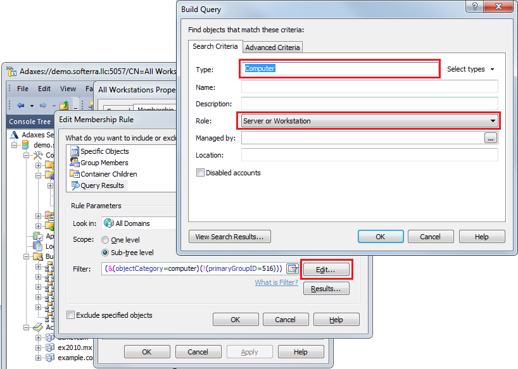Click the Type field containing Computer
This screenshot has height=369, width=518.
pyautogui.click(x=339, y=68)
